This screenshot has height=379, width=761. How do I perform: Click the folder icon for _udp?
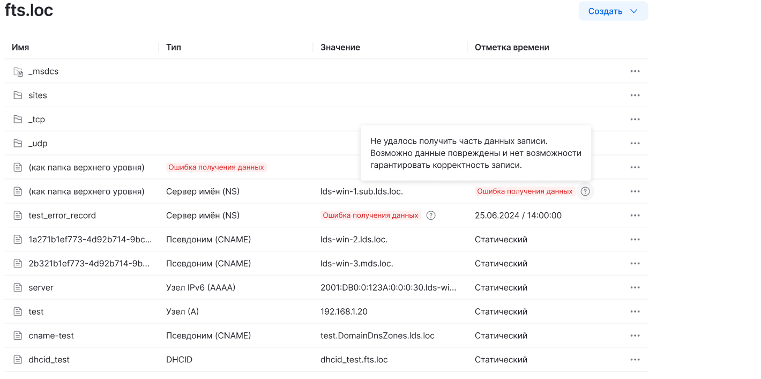coord(17,143)
